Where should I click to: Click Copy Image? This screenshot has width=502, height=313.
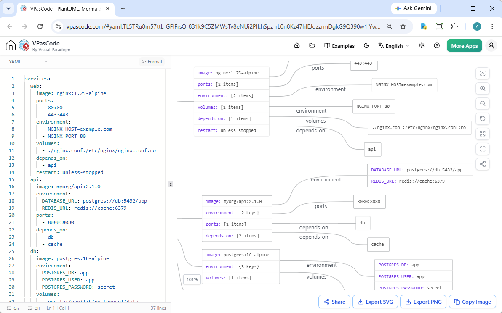[473, 302]
